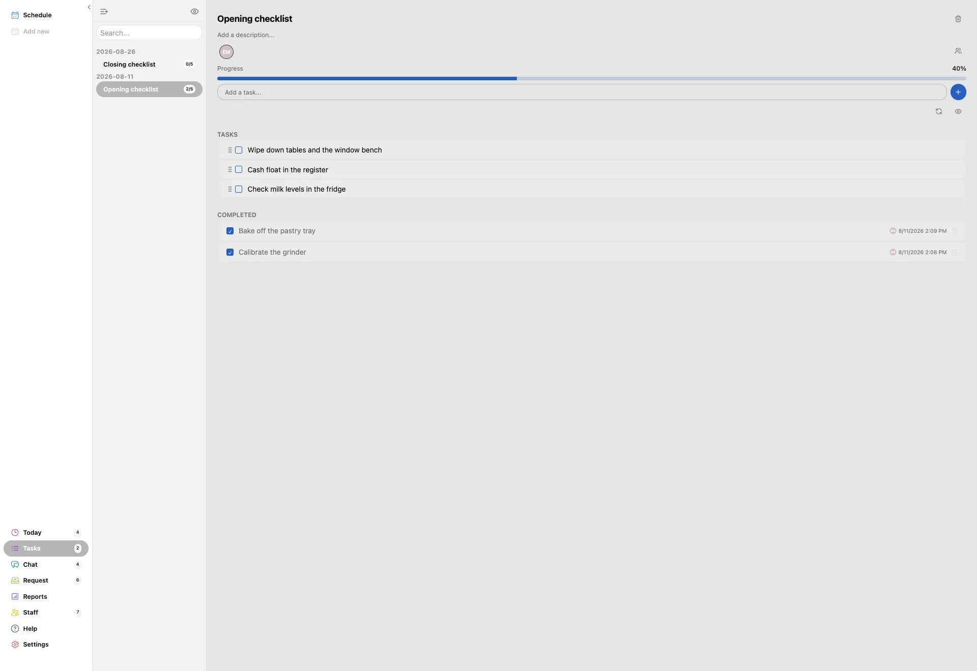Click the drag handle for Check milk levels
The image size is (977, 671).
[x=230, y=189]
